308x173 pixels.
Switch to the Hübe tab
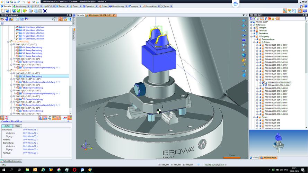click(18, 126)
